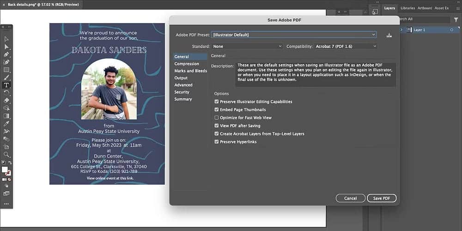
Task: Click the Save PDF button
Action: click(x=382, y=198)
